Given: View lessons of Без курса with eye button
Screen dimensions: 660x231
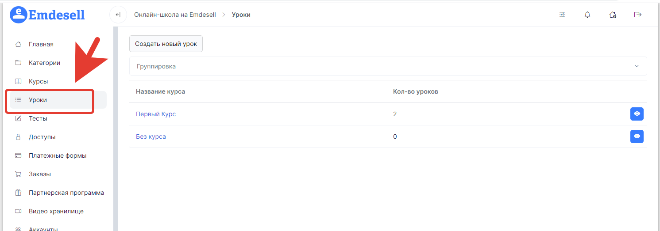Looking at the screenshot, I should coord(637,136).
